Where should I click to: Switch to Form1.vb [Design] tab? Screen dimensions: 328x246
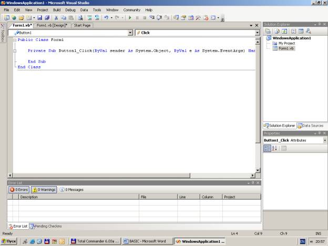[x=52, y=25]
